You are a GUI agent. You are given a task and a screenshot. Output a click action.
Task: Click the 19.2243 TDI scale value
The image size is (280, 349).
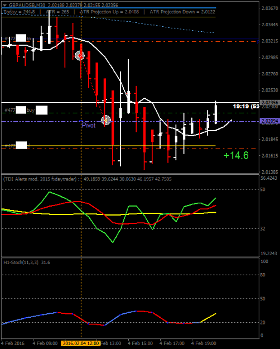click(269, 254)
